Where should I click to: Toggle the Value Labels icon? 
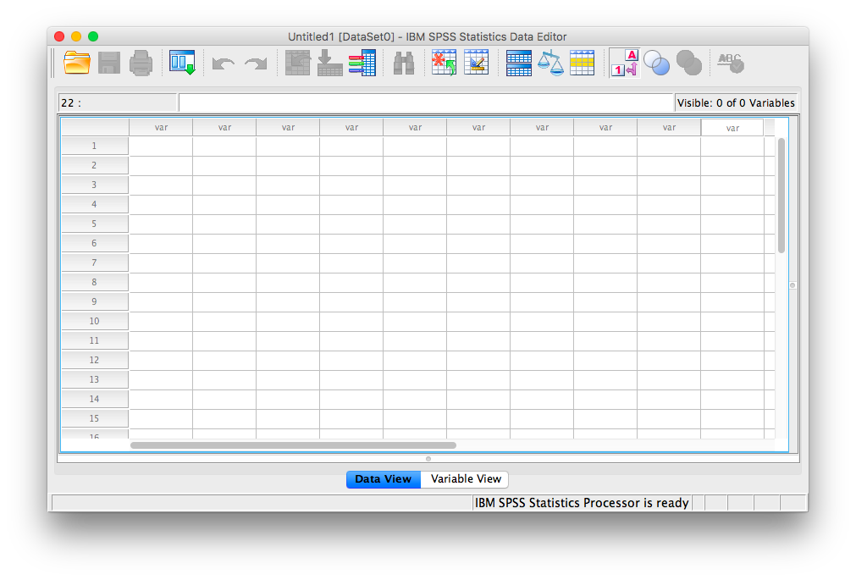coord(625,63)
